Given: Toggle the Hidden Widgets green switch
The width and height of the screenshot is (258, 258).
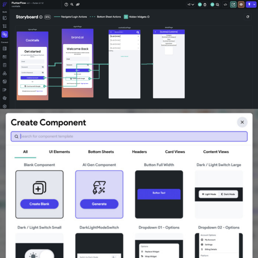Looking at the screenshot, I should 126,17.
